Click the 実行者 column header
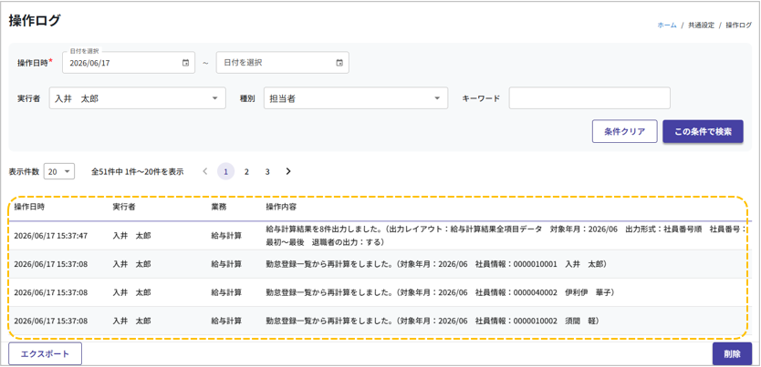The image size is (761, 367). (124, 208)
